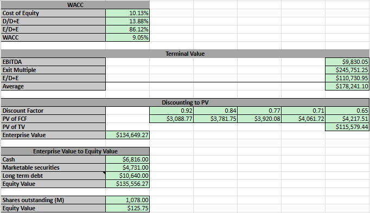
Task: Select the $135,556.27 equity value cell
Action: (x=127, y=184)
